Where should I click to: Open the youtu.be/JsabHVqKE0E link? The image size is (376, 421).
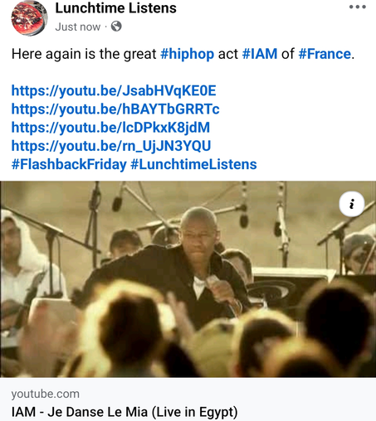click(x=114, y=90)
